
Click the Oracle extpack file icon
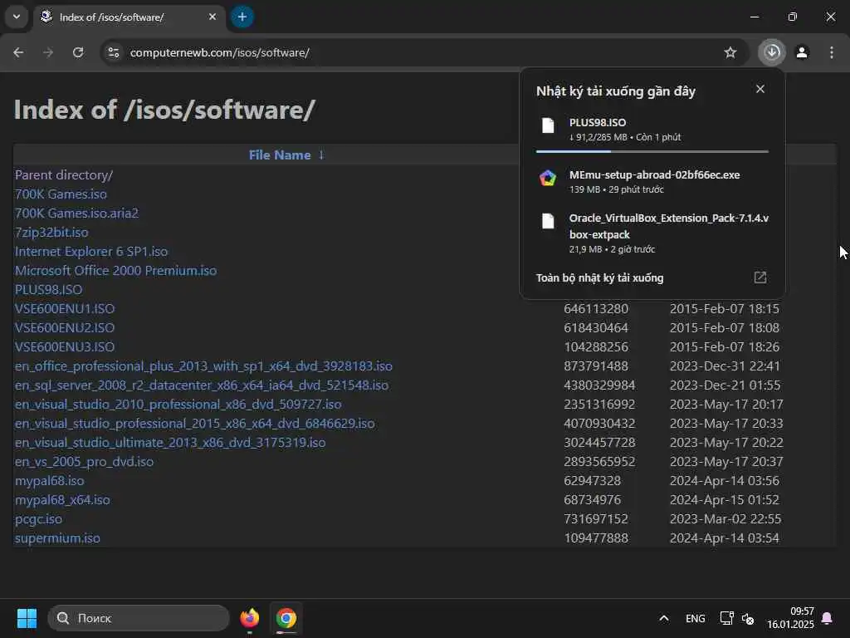pos(548,221)
